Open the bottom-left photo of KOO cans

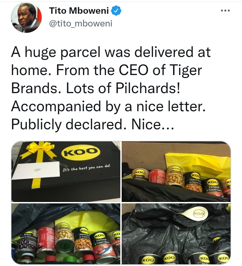66,234
